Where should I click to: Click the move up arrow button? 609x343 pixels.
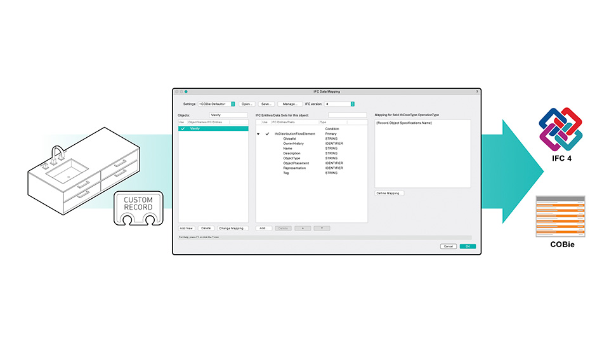(303, 228)
